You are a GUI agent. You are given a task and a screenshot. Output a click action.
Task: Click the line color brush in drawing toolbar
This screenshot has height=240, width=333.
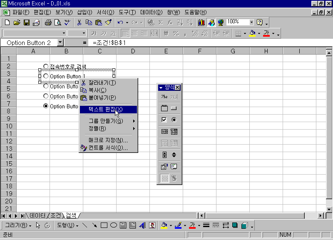pos(178,225)
